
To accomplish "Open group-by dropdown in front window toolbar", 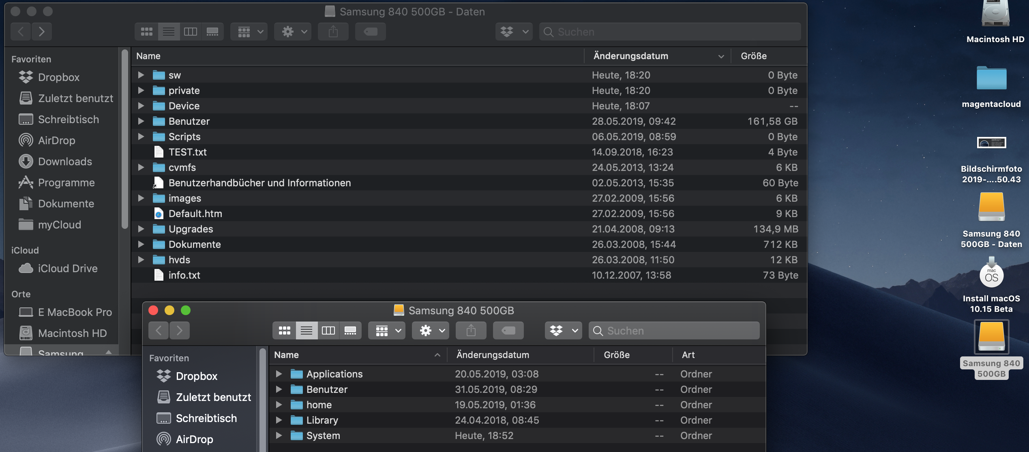I will pos(386,331).
